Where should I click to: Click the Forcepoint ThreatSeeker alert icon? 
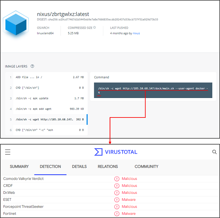pyautogui.click(x=117, y=207)
